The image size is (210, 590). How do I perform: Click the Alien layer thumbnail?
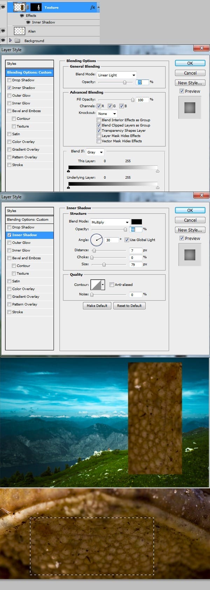pos(20,31)
